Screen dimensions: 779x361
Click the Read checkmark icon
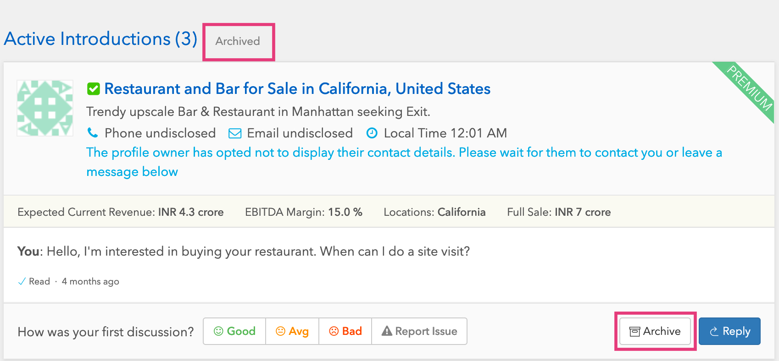point(22,281)
